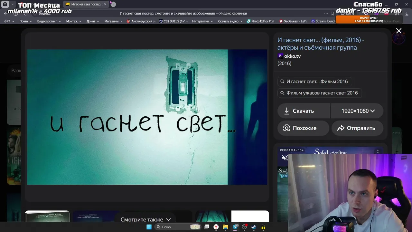Open the GPT bookmarks folder

9,21
